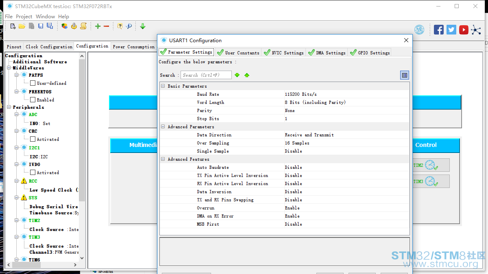Open the NVIC Settings tab

pos(284,52)
